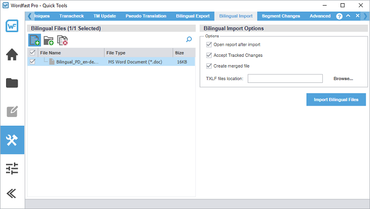370x209 pixels.
Task: Toggle Open report after import checkbox
Action: (x=209, y=45)
